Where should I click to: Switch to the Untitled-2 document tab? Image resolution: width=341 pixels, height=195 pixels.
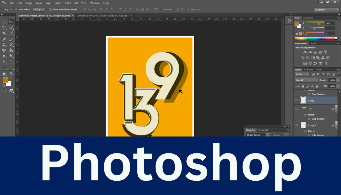[102, 15]
